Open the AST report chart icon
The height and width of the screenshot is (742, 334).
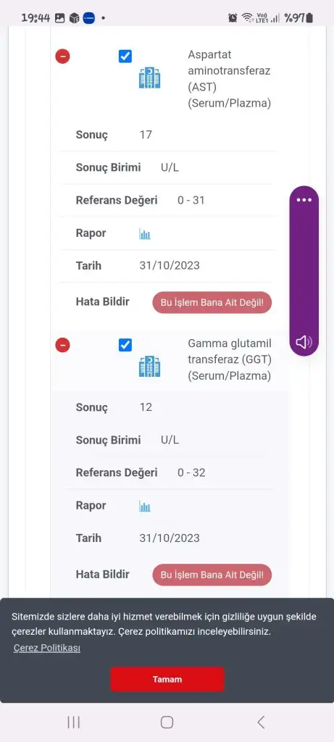point(145,234)
